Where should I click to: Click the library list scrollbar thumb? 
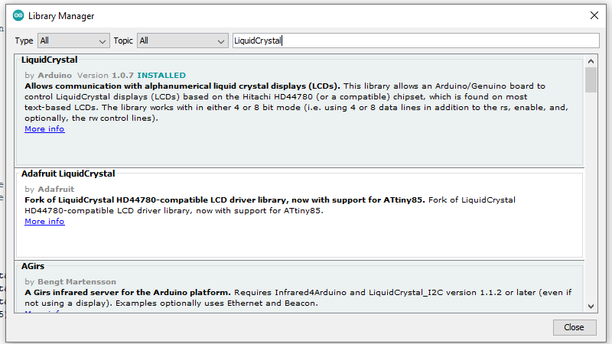pyautogui.click(x=591, y=80)
